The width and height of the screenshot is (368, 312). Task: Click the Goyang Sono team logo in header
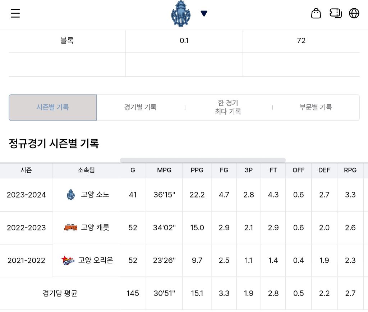(x=181, y=14)
